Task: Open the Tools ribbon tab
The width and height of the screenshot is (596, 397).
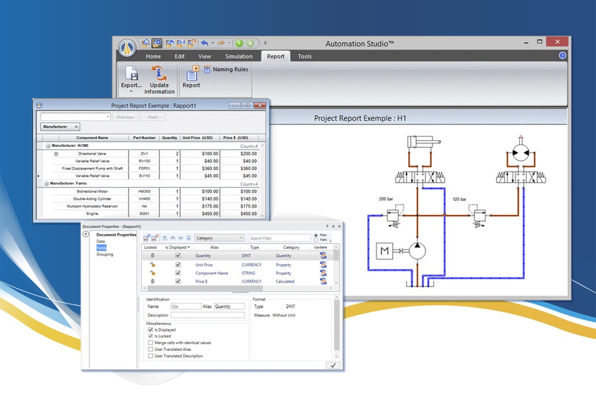Action: [x=305, y=56]
